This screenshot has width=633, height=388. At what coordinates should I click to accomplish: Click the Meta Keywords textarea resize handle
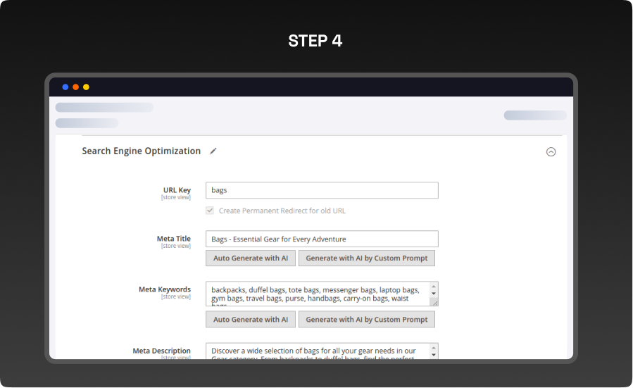click(x=434, y=302)
